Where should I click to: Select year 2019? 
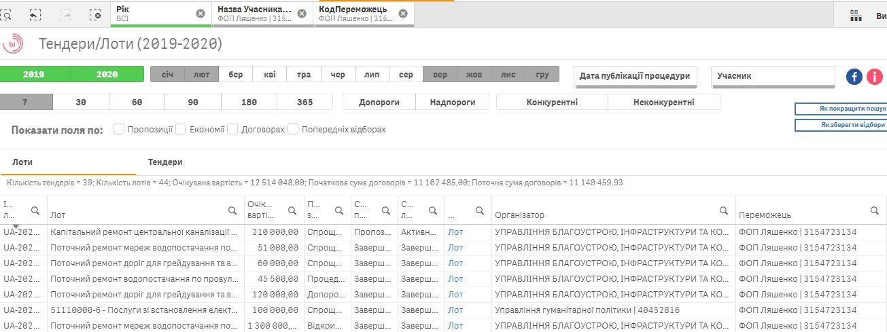click(34, 74)
